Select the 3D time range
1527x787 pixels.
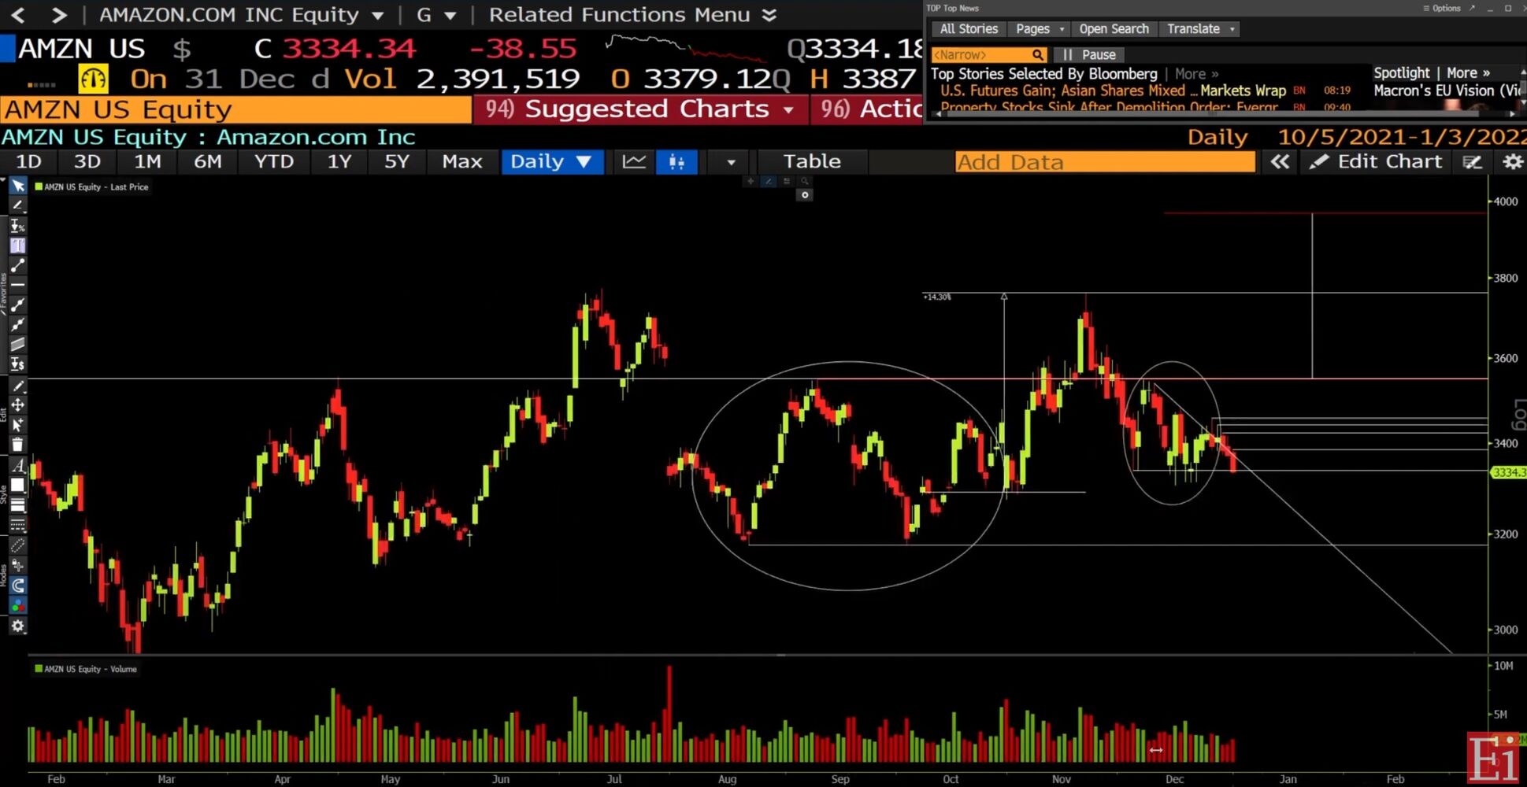point(87,161)
